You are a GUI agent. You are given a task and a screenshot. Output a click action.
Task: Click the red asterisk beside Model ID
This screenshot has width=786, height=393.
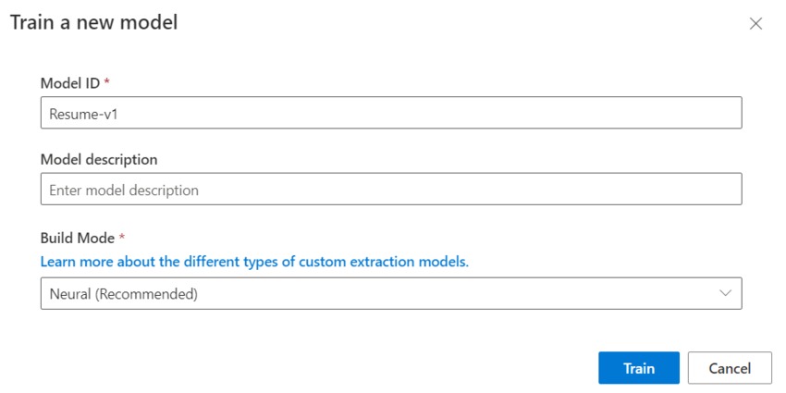click(107, 82)
